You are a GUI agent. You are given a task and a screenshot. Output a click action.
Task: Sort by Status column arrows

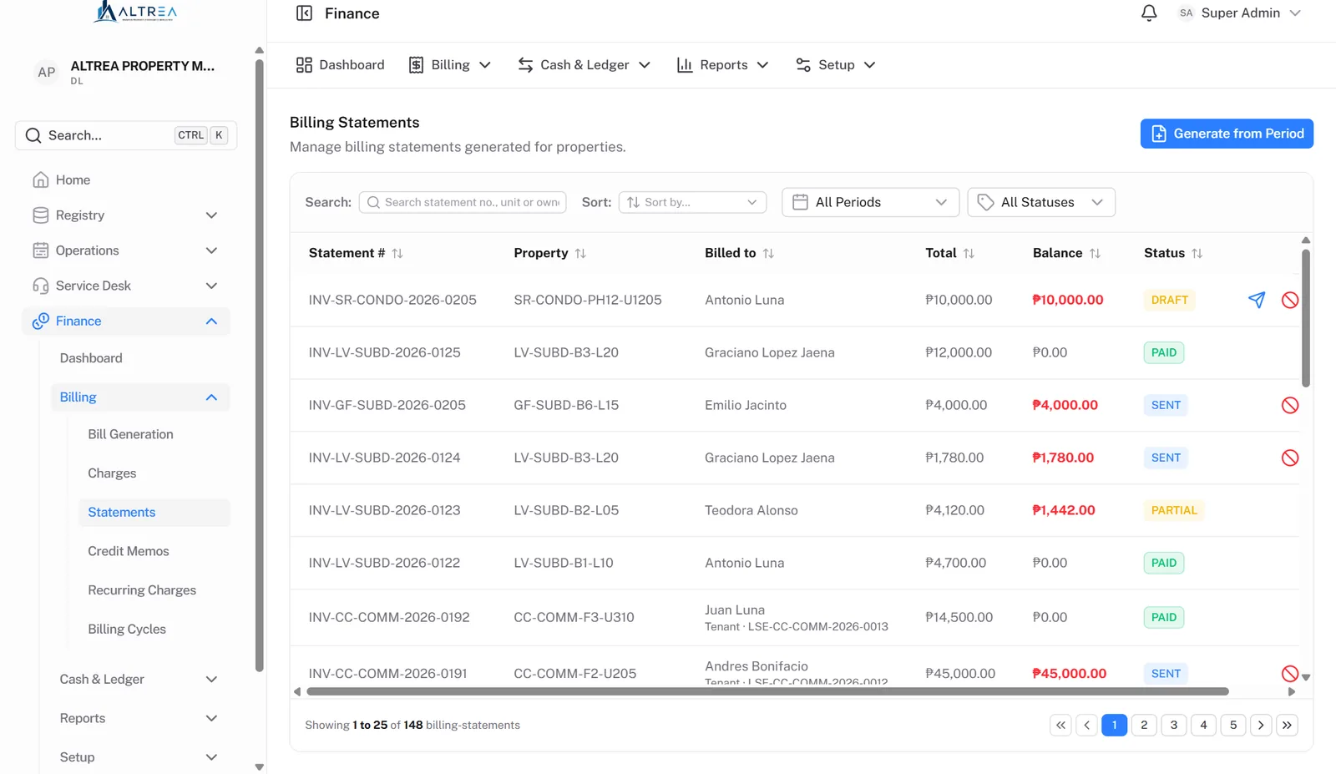click(x=1197, y=253)
